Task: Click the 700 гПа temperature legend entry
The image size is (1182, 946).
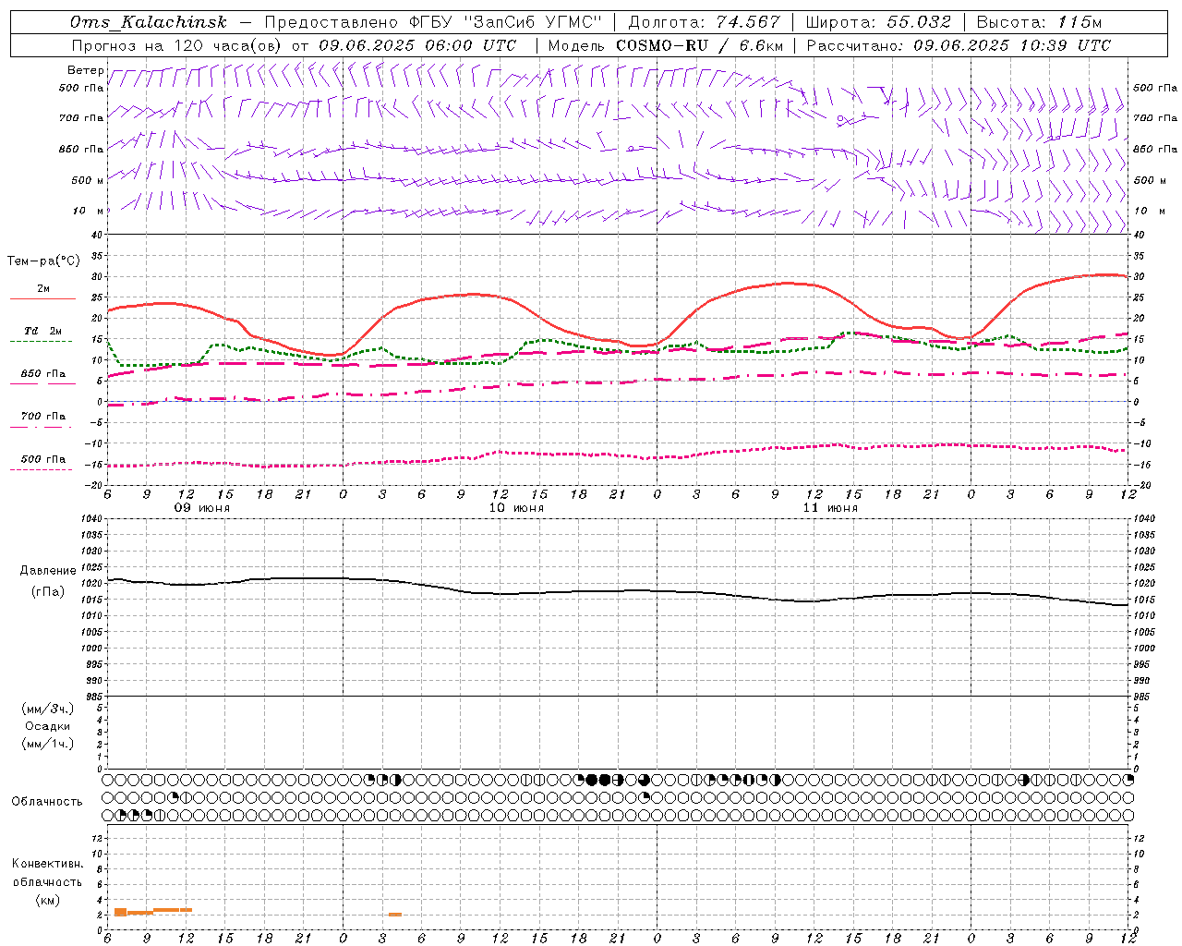Action: pos(43,417)
